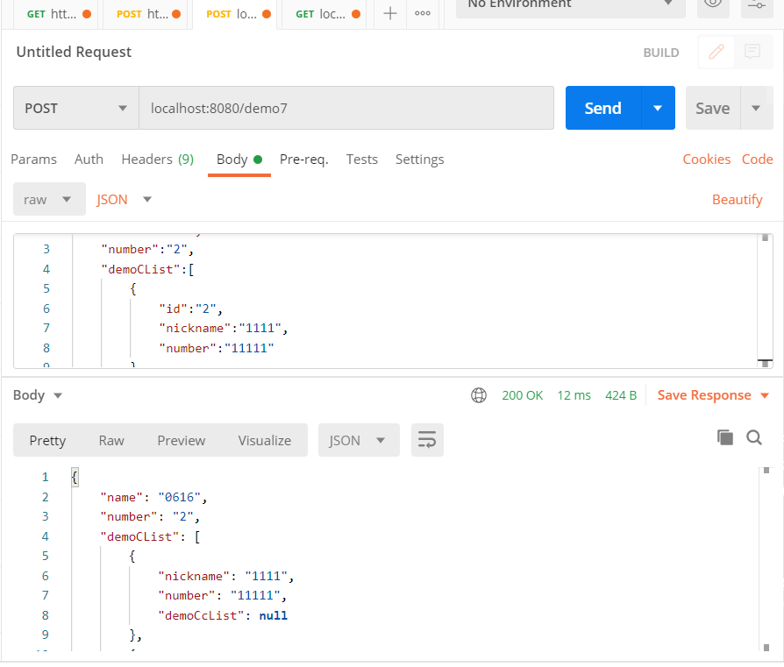Viewport: 784px width, 667px height.
Task: Open the Cookies link
Action: [x=707, y=159]
